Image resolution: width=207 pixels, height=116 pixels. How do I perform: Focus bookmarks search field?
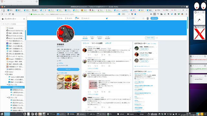[x=13, y=24]
